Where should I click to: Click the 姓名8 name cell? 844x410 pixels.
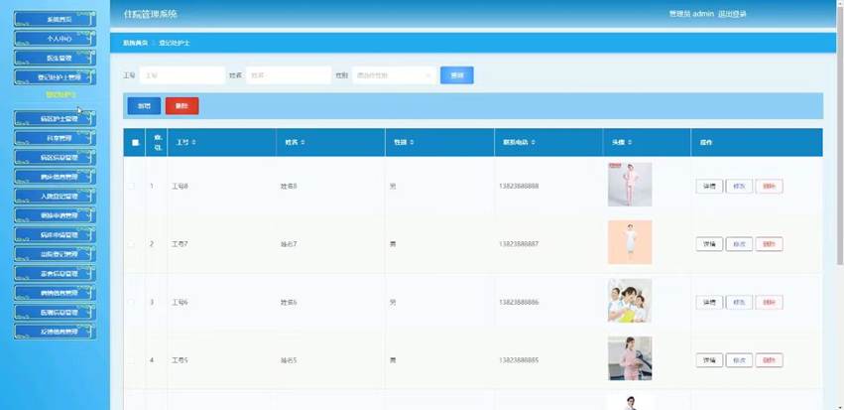tap(289, 186)
